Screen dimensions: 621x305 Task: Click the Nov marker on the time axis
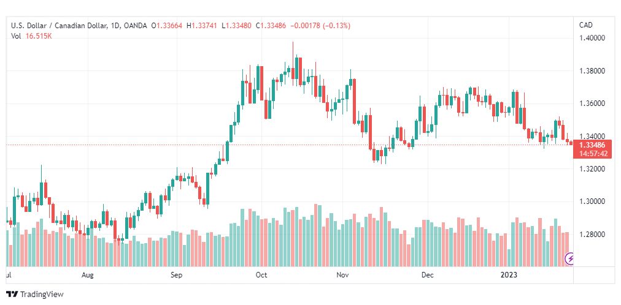(x=342, y=275)
